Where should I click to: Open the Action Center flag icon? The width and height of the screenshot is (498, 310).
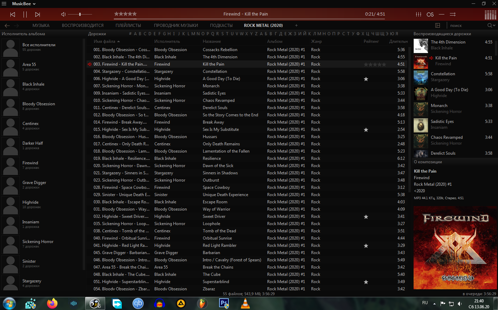point(443,303)
